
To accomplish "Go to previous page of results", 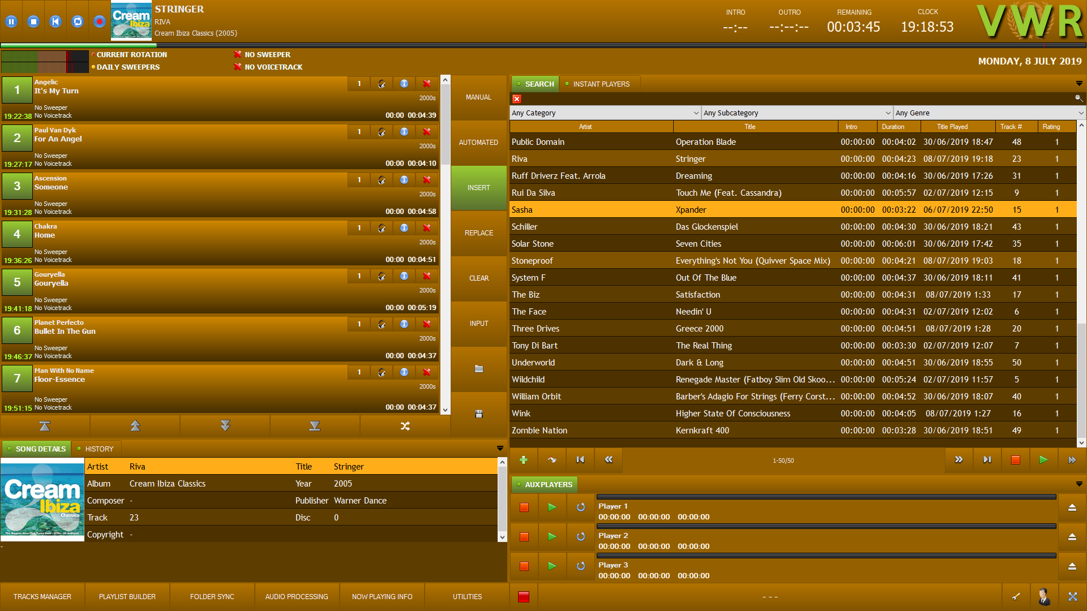I will 609,460.
